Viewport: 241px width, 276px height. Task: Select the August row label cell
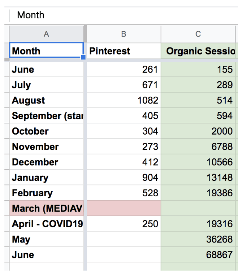tap(46, 100)
